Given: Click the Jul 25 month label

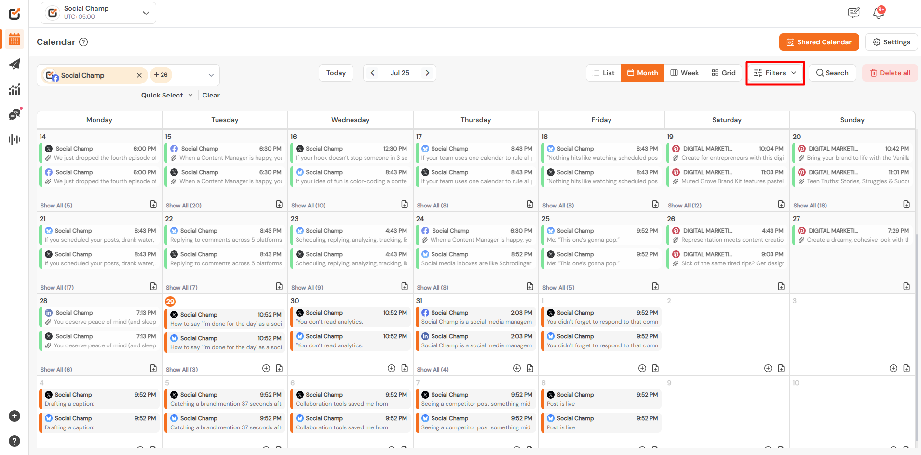Looking at the screenshot, I should [x=400, y=73].
